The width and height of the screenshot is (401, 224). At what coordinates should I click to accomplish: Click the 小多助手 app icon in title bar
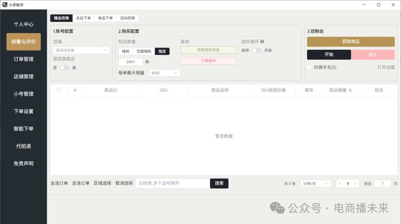[5, 5]
